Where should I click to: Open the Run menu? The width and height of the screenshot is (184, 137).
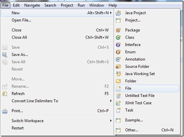coord(81,5)
